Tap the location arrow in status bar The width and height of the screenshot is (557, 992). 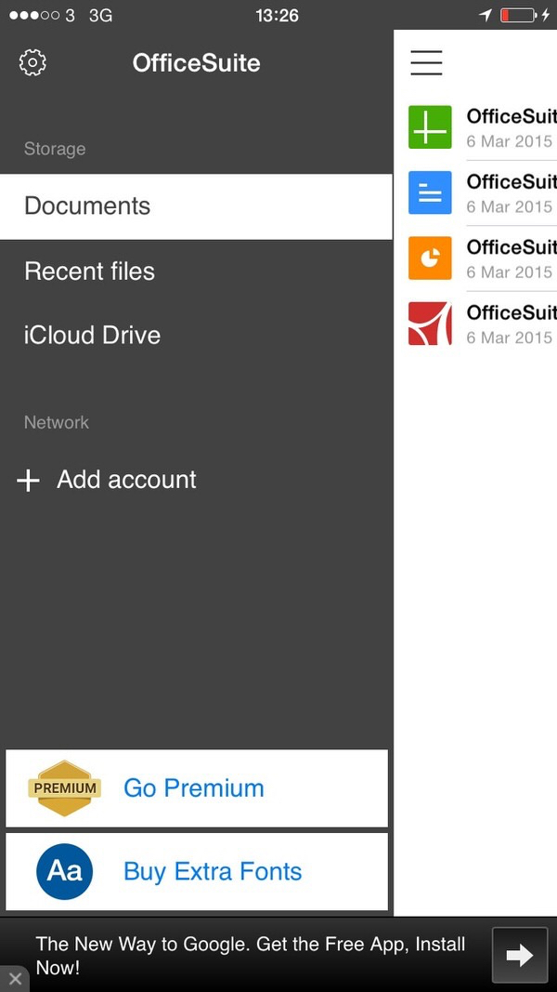(486, 15)
